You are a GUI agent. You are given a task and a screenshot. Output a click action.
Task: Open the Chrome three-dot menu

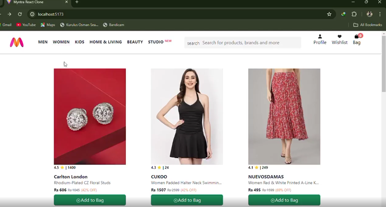click(x=380, y=14)
